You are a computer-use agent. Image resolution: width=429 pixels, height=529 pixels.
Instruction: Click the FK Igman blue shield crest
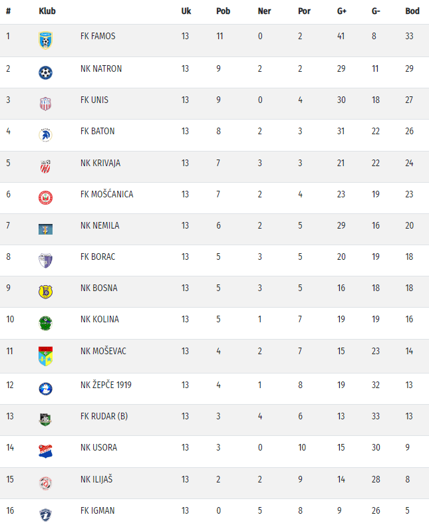point(45,515)
